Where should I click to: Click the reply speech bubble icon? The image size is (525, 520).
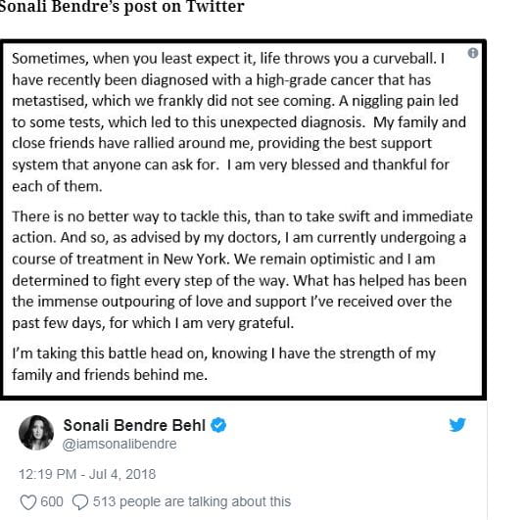pos(80,502)
